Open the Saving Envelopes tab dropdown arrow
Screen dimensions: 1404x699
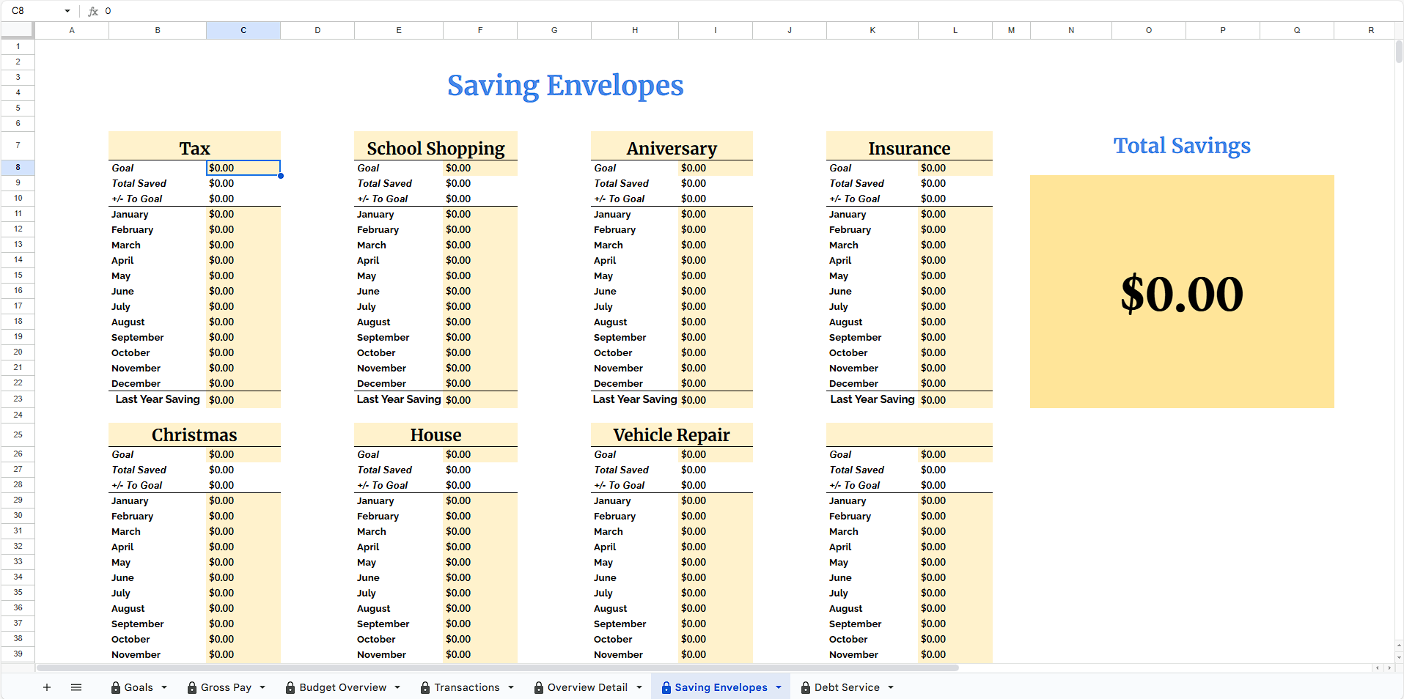pyautogui.click(x=779, y=687)
